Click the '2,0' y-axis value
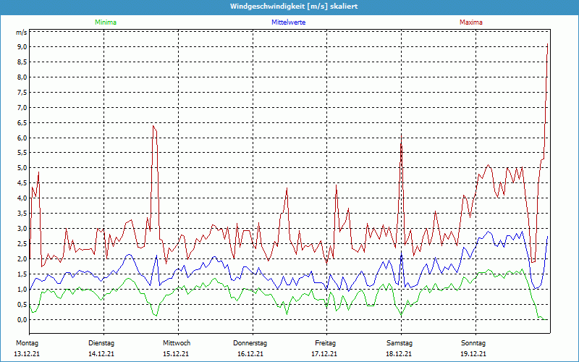Image resolution: width=579 pixels, height=362 pixels. (x=22, y=259)
